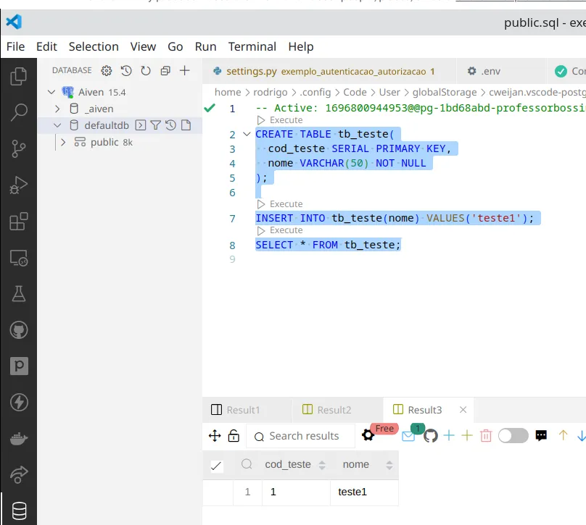Refresh the Database panel connections
This screenshot has height=525, width=586.
tap(146, 70)
